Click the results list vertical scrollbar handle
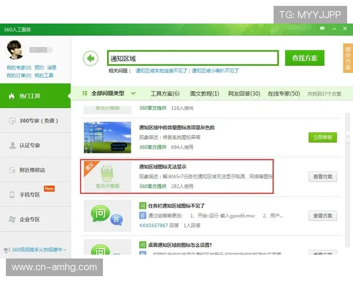 [348, 136]
